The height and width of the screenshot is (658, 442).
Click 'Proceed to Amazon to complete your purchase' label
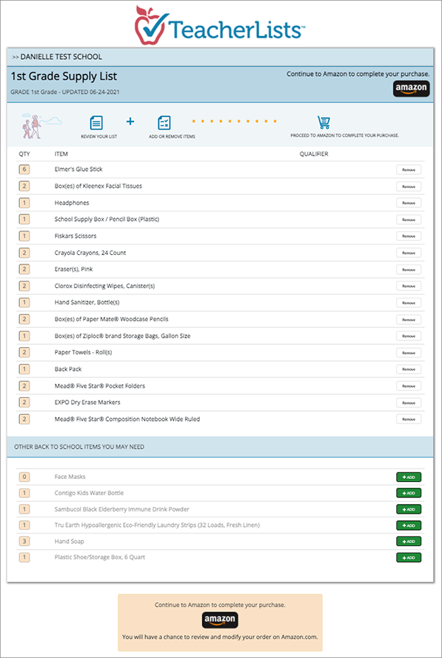(x=345, y=136)
